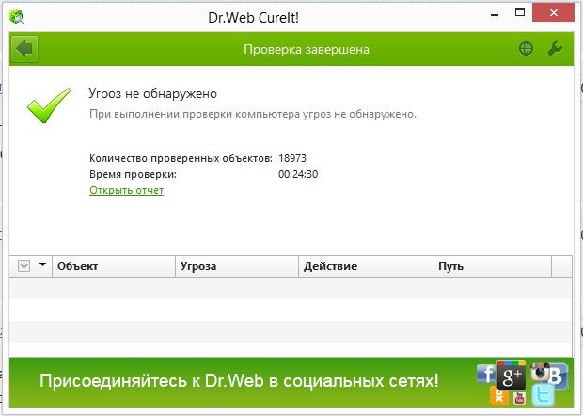583x416 pixels.
Task: Close the Dr.Web CureIt! window
Action: point(554,12)
